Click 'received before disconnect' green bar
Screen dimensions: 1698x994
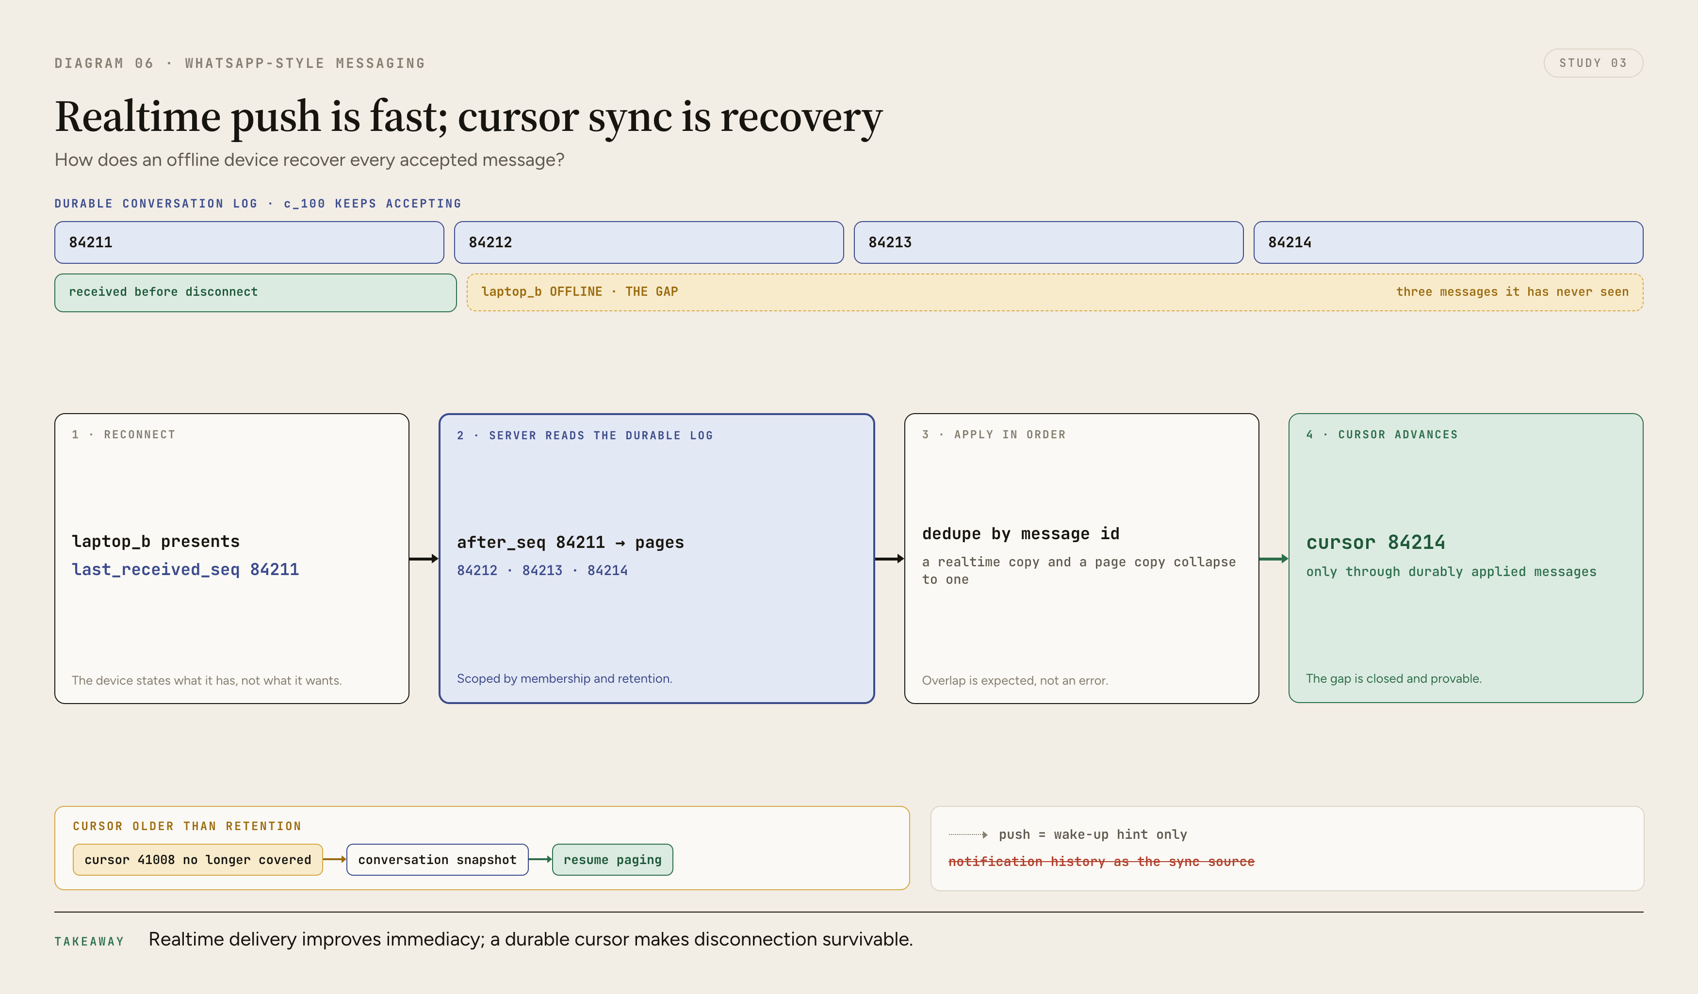coord(255,292)
